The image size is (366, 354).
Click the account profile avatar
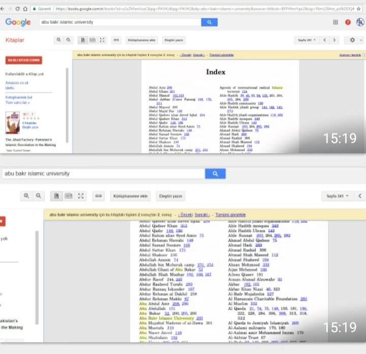[360, 22]
